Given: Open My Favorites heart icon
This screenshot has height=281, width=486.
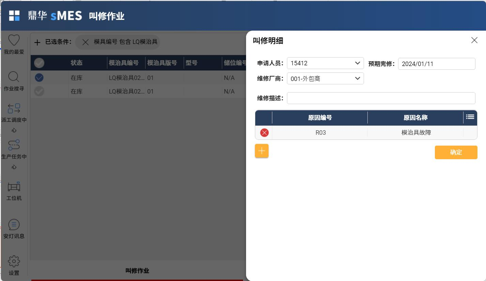Looking at the screenshot, I should [14, 40].
